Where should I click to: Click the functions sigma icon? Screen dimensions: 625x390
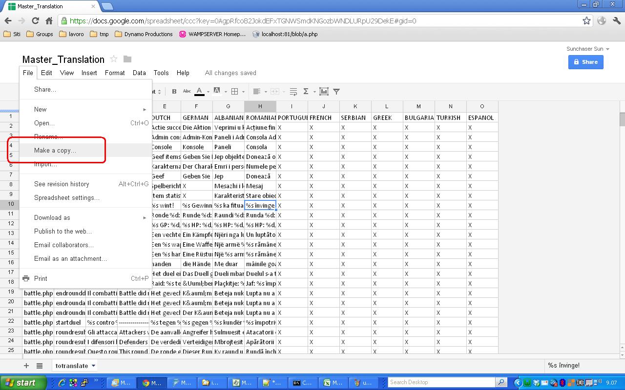point(306,91)
